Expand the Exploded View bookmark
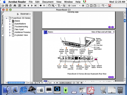The height and width of the screenshot is (95, 127). (x=10, y=35)
